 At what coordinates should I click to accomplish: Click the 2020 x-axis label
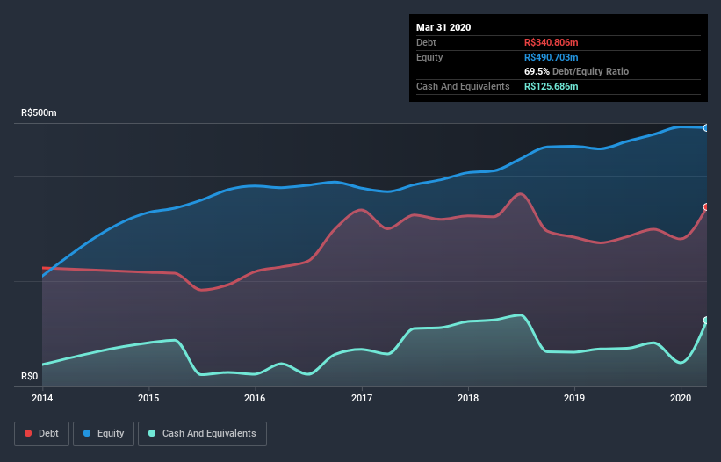[681, 398]
